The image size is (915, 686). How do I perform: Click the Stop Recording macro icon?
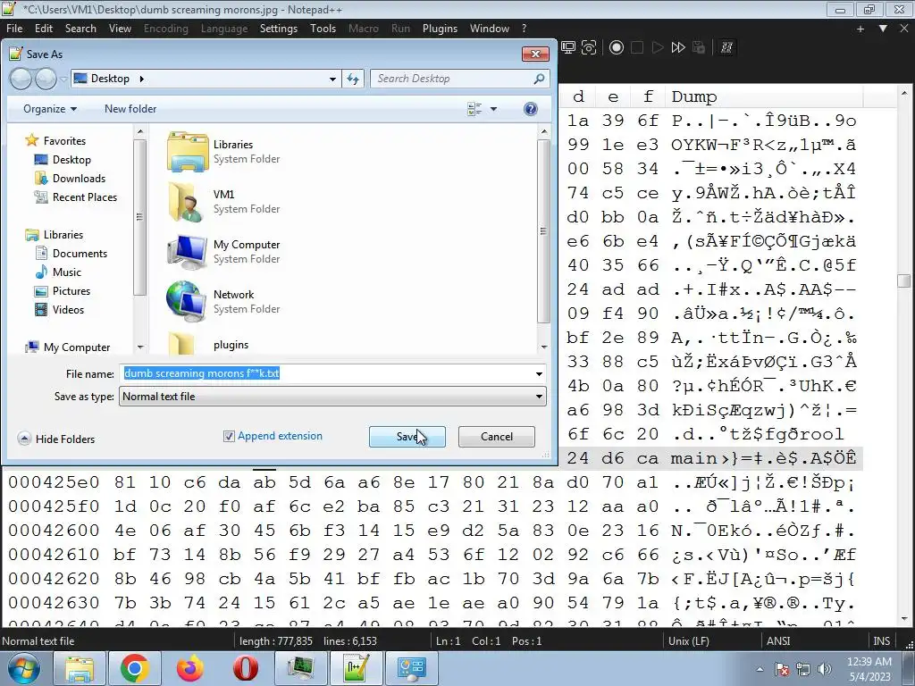pyautogui.click(x=637, y=48)
